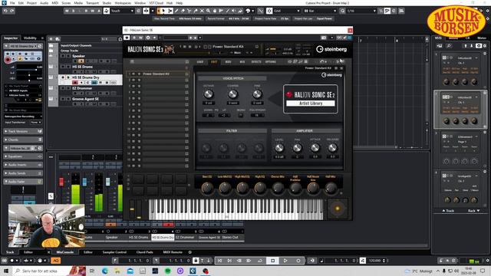Viewport: 491px width, 276px height.
Task: Select the Glue tool
Action: (196, 11)
